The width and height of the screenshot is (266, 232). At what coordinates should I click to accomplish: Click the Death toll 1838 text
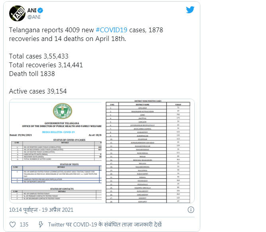[x=32, y=74]
